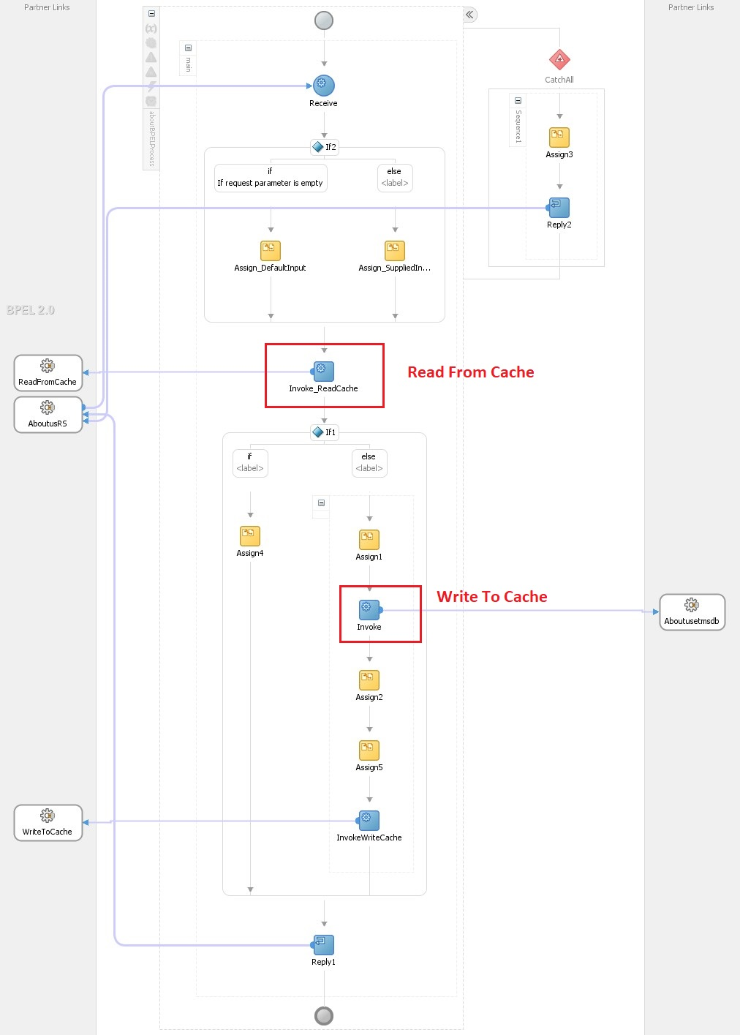740x1035 pixels.
Task: Select the Receive activity icon
Action: [x=323, y=85]
